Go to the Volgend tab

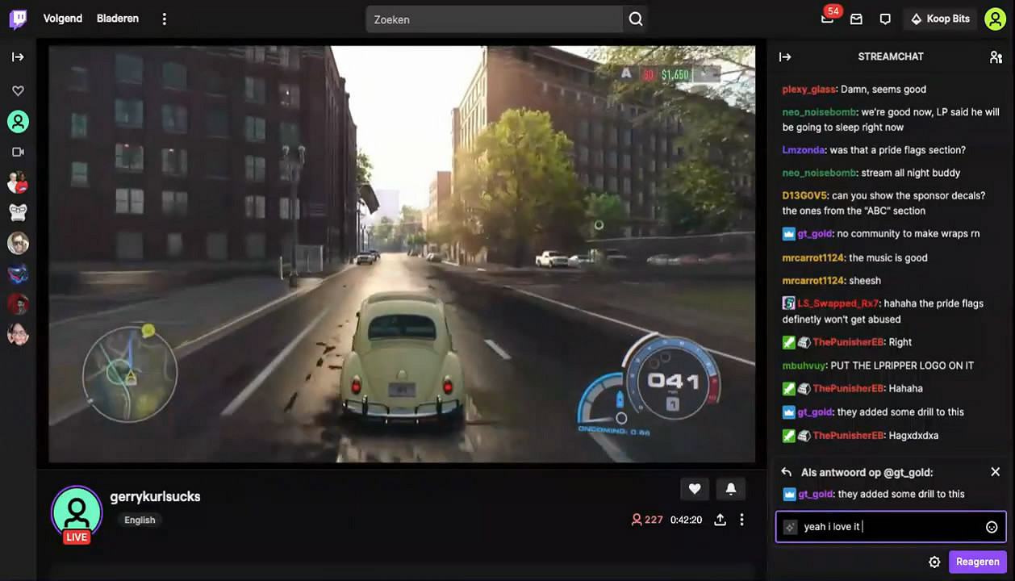[x=63, y=19]
